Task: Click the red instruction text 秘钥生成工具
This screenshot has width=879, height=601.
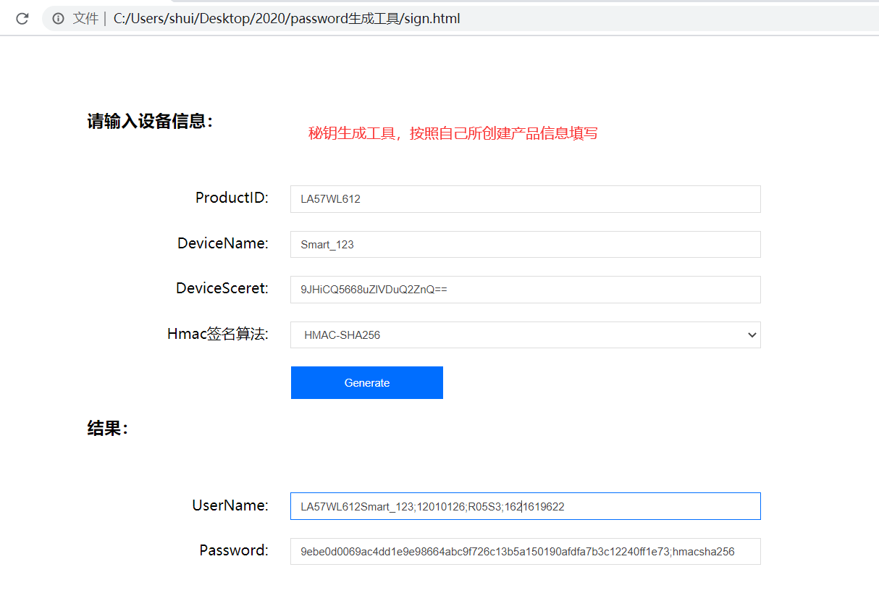Action: pyautogui.click(x=454, y=133)
